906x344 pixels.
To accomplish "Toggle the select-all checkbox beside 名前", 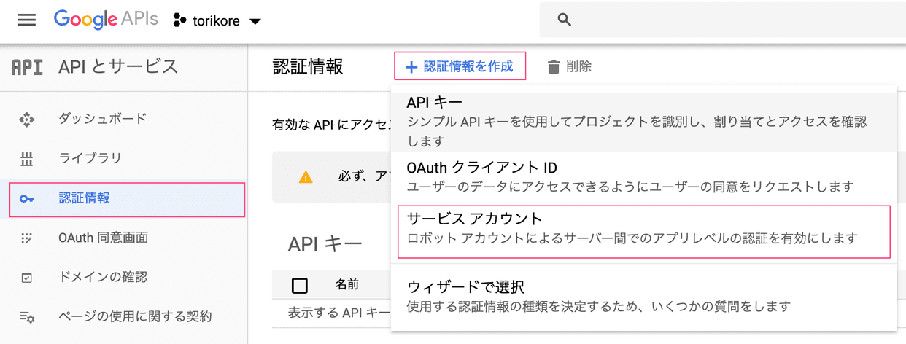I will pos(299,285).
